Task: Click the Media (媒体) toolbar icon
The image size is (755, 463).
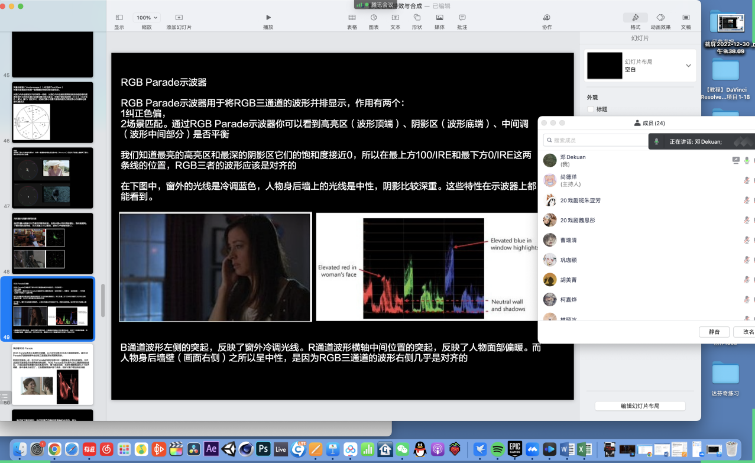Action: click(439, 18)
